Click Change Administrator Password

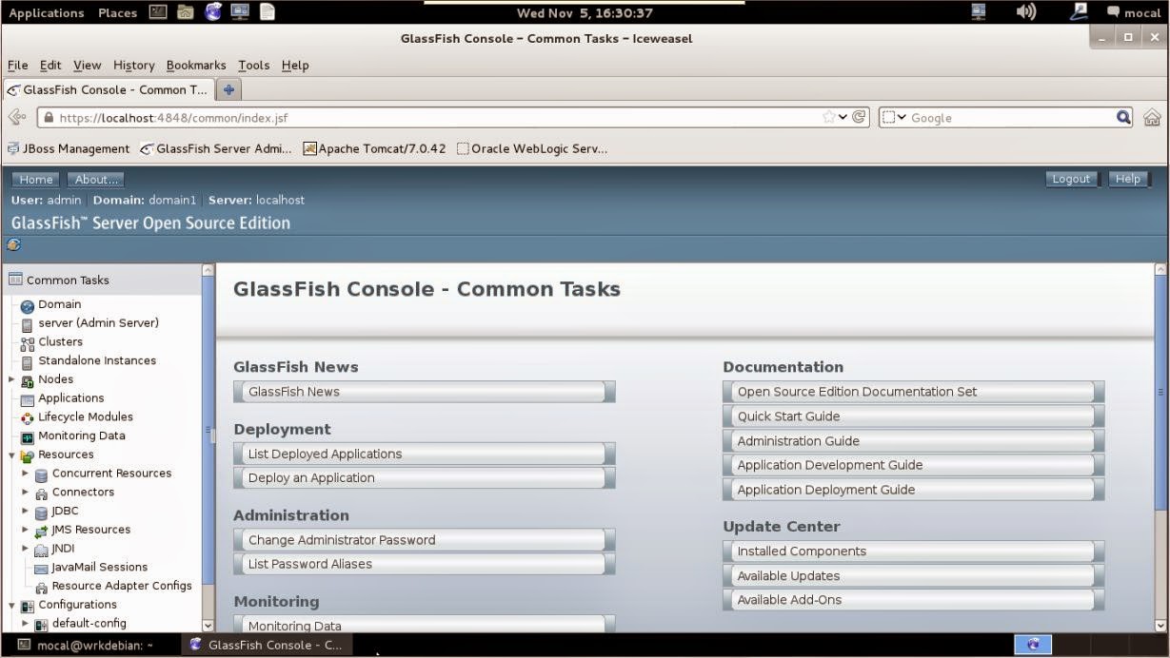(x=425, y=539)
